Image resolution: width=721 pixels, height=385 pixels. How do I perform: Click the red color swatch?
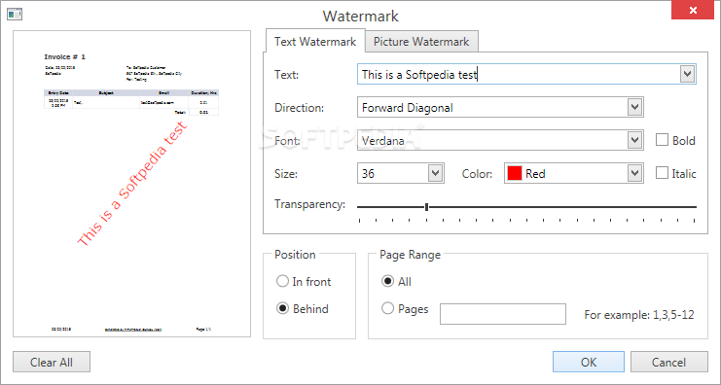[x=514, y=173]
